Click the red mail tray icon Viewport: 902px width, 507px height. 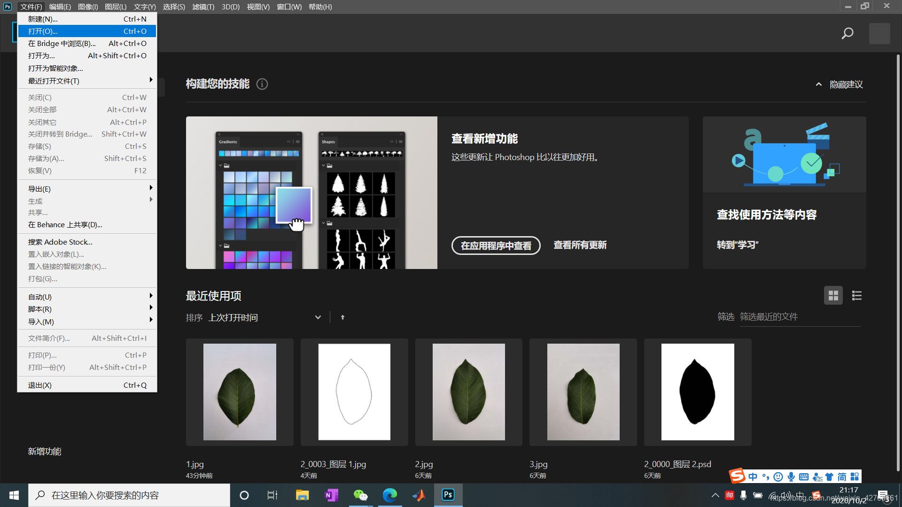730,495
